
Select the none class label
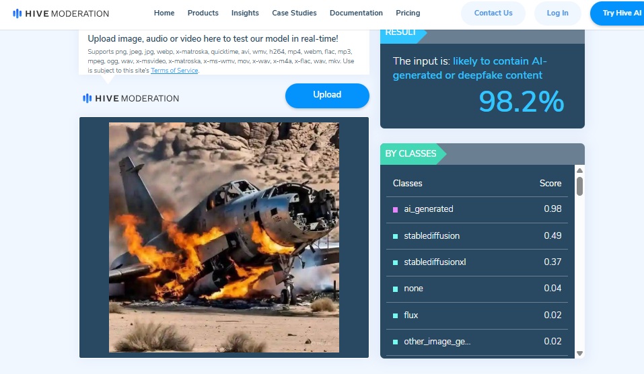point(413,288)
